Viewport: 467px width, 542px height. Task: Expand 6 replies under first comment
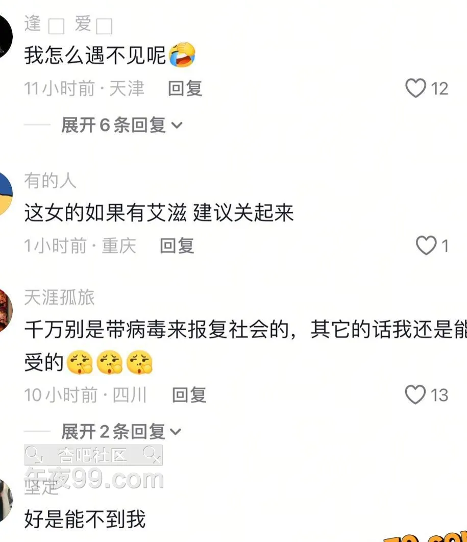(121, 125)
